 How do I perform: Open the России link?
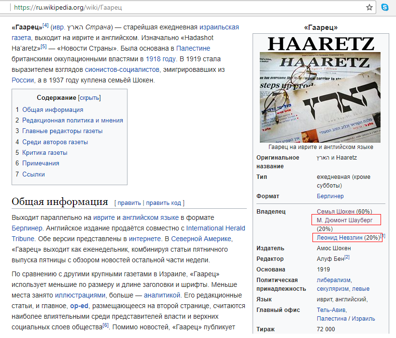(23, 80)
